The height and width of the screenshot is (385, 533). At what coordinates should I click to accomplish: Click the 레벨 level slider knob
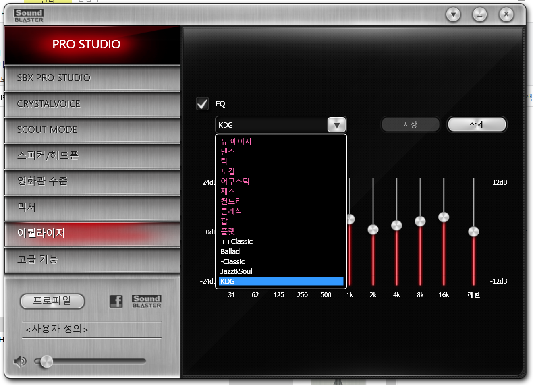pyautogui.click(x=473, y=232)
